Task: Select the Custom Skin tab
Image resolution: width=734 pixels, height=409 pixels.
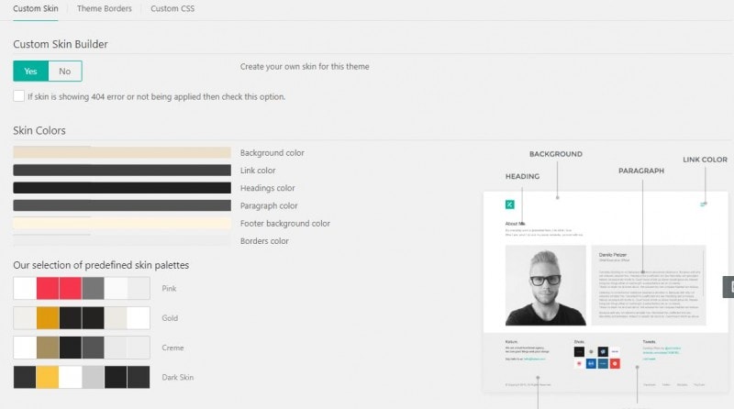Action: coord(37,9)
